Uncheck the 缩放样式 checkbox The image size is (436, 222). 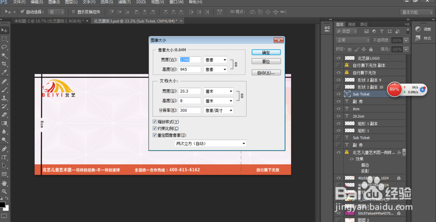point(155,121)
